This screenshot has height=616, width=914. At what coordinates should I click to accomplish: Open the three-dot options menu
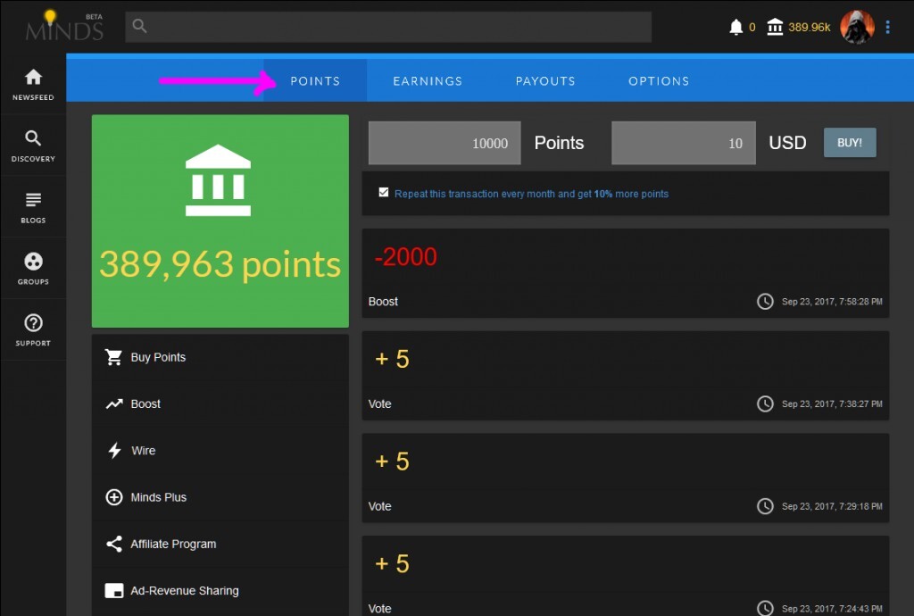point(887,28)
